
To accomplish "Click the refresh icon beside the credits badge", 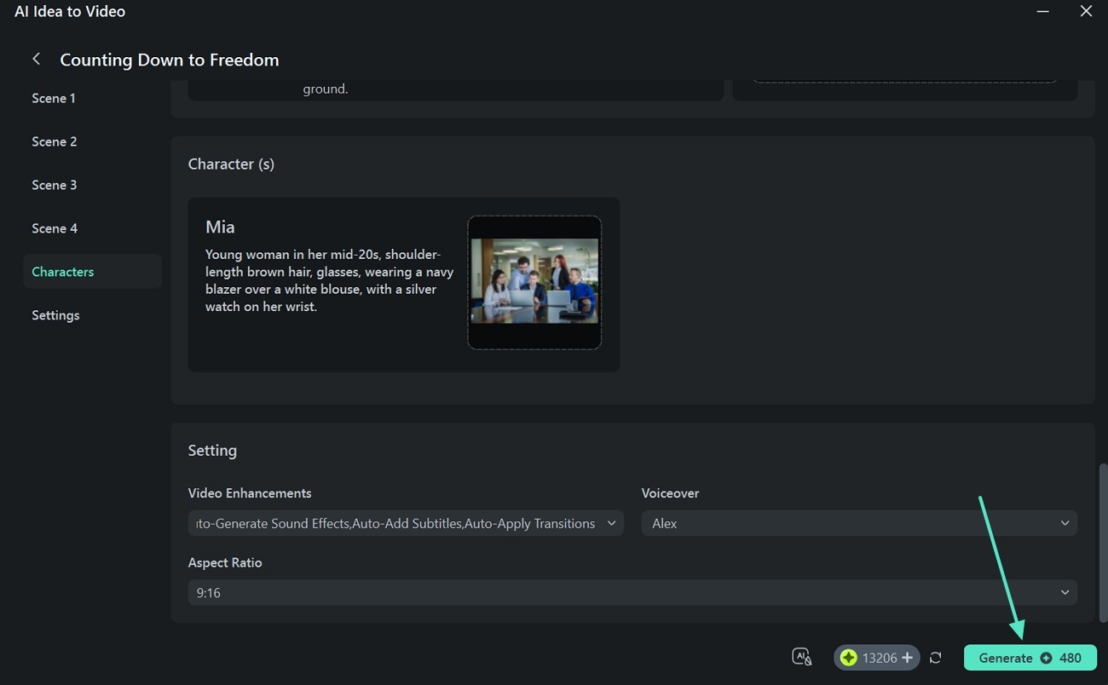I will click(x=935, y=657).
